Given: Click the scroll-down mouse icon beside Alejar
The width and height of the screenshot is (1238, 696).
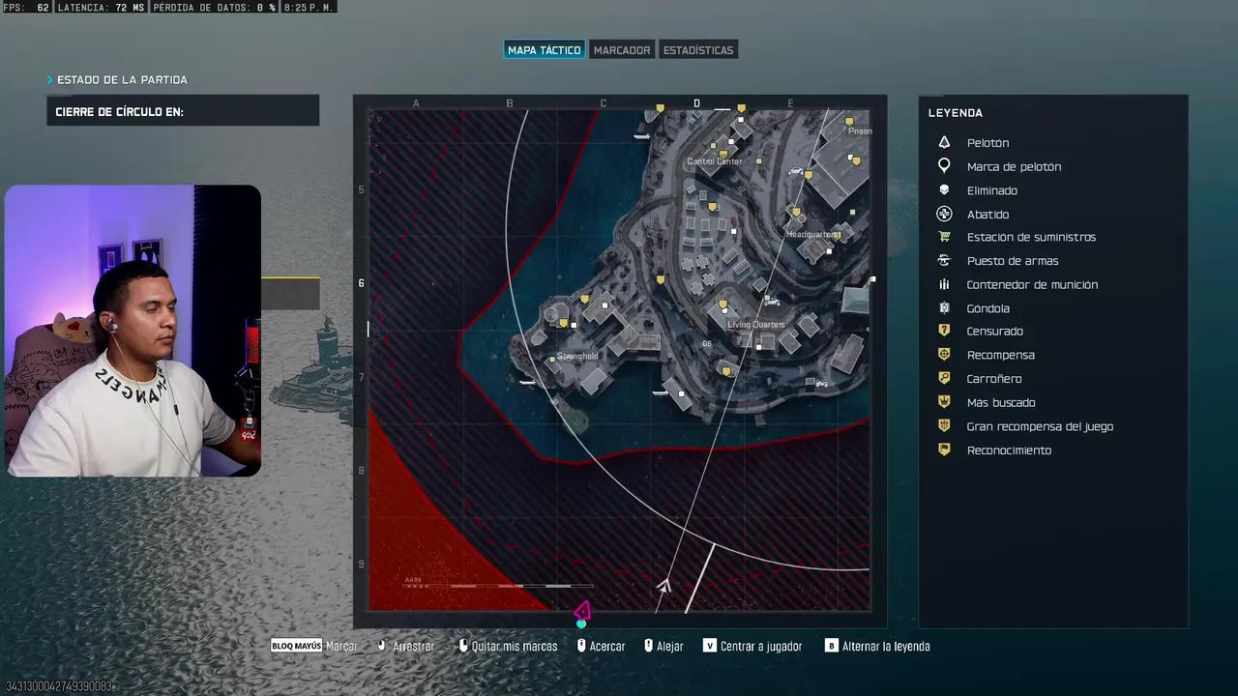Looking at the screenshot, I should [648, 646].
